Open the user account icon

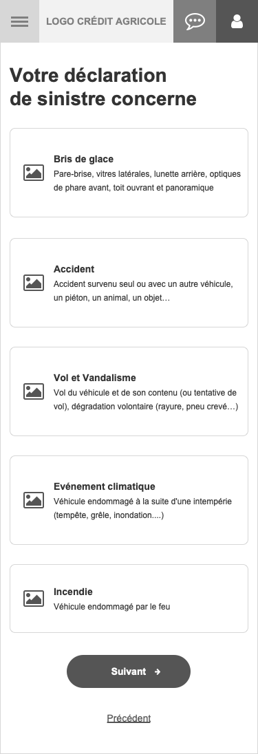237,21
